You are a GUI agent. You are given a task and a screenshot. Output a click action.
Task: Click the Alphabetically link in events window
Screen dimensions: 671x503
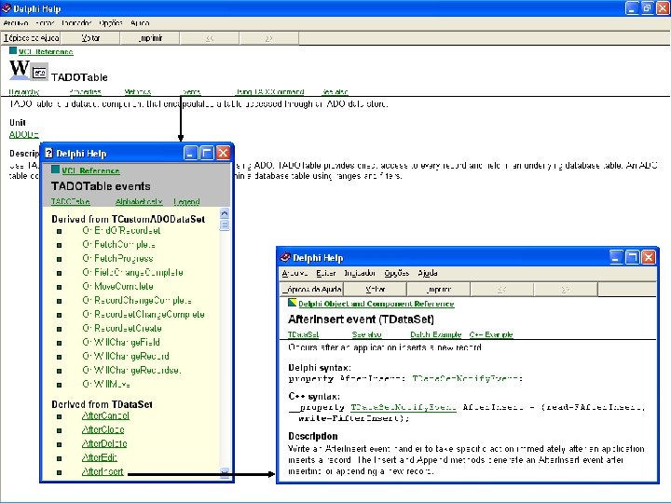[139, 201]
